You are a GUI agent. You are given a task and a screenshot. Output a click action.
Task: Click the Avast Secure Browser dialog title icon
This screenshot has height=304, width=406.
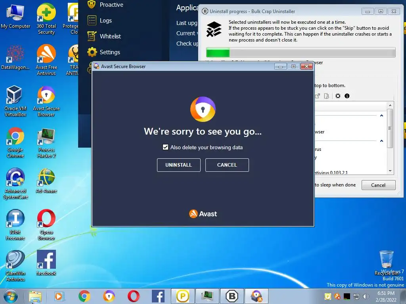click(96, 66)
